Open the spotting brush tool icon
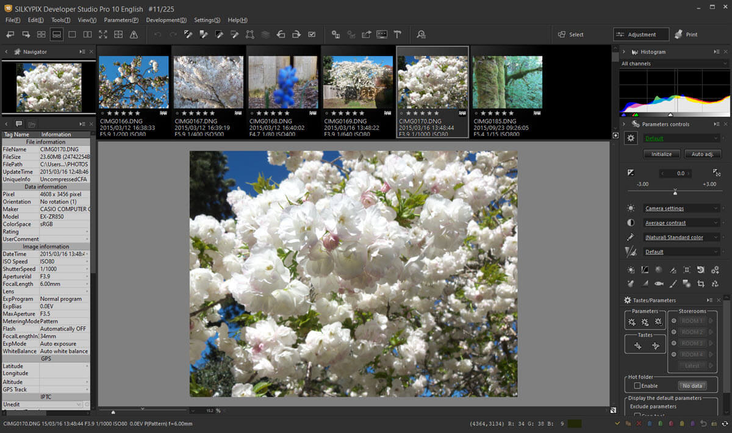This screenshot has height=433, width=732. tap(673, 284)
